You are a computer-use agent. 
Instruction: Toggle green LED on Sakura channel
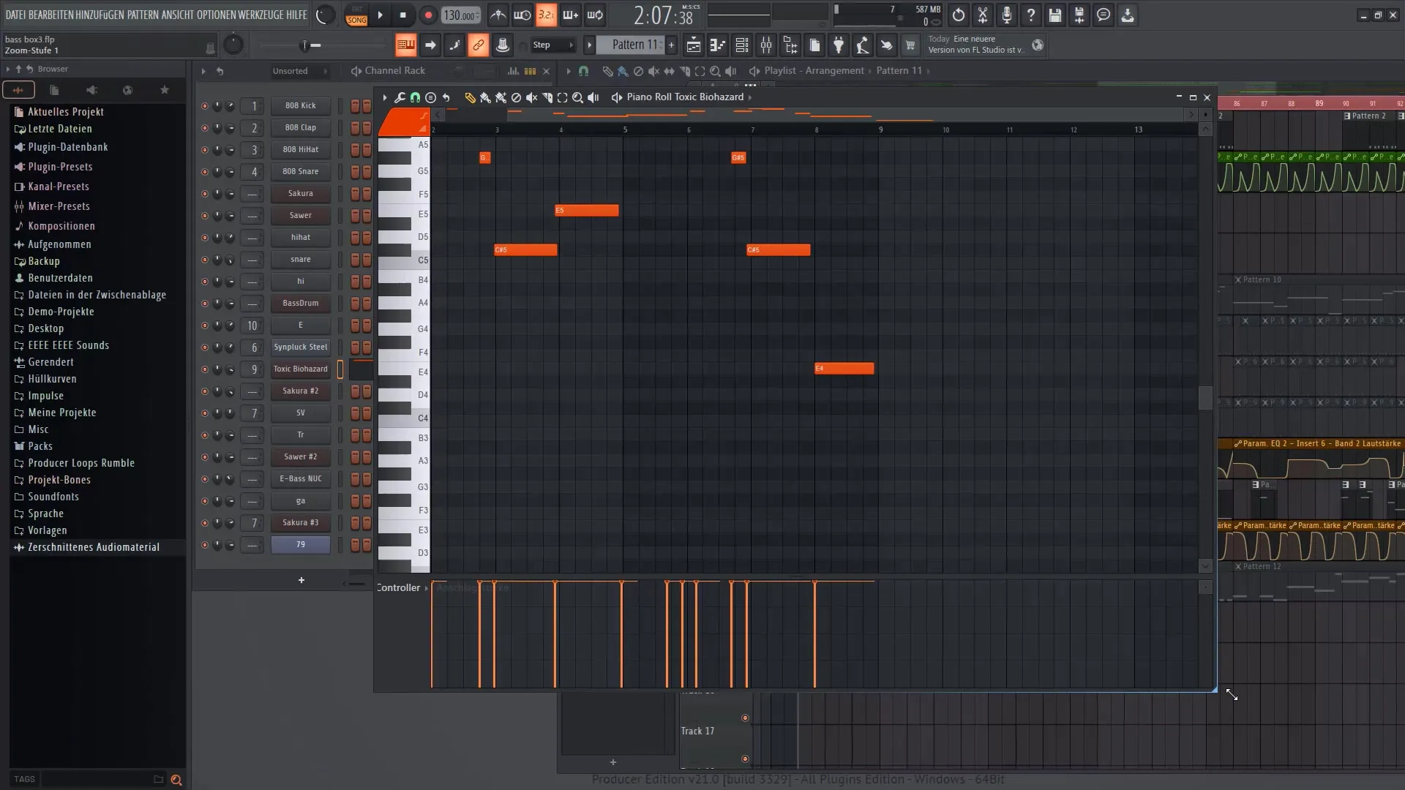tap(203, 193)
